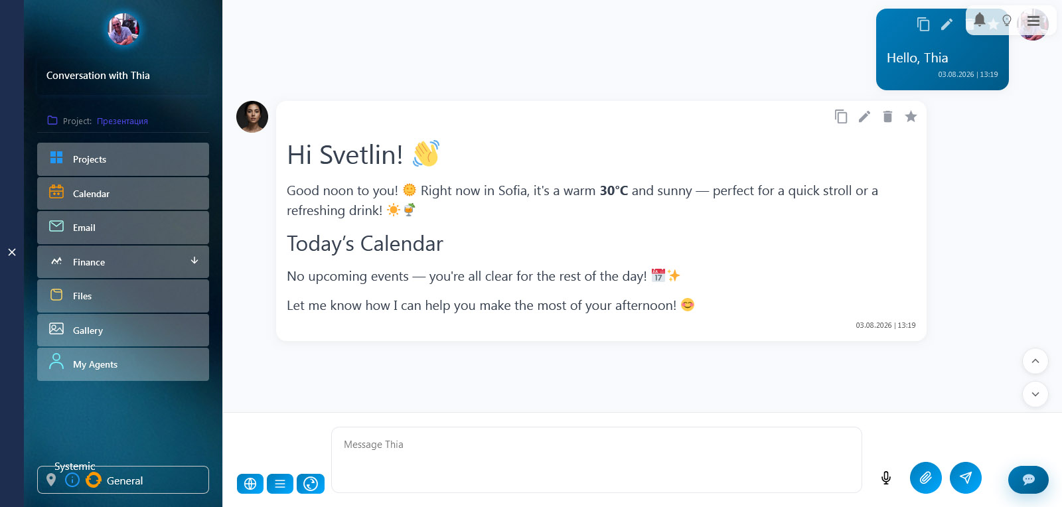Open the Calendar menu item
Image resolution: width=1062 pixels, height=507 pixels.
click(123, 194)
